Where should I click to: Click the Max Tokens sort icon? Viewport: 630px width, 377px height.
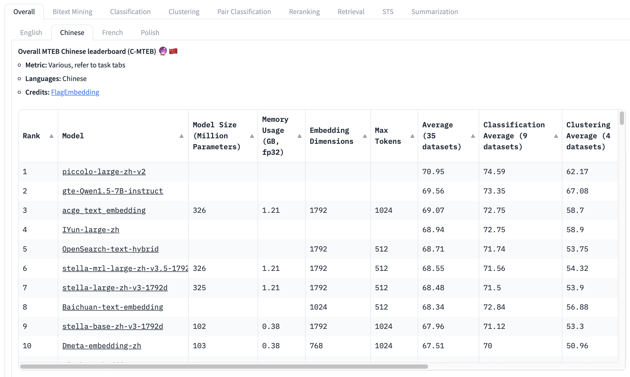tap(412, 135)
